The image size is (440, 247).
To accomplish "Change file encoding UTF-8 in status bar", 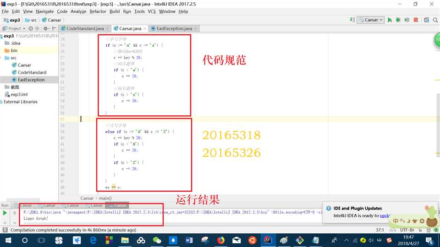I will pos(407,230).
